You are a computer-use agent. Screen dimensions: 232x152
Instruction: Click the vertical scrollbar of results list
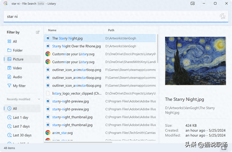158,49
